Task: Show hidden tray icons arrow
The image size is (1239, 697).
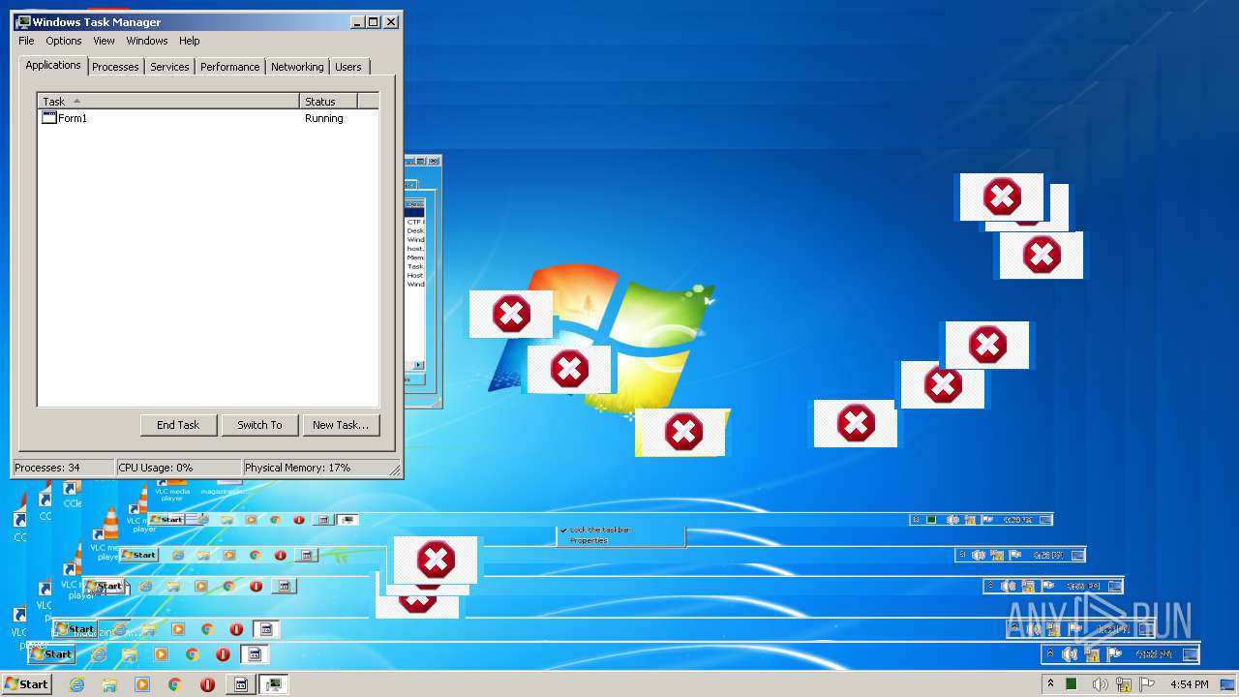Action: click(x=1050, y=684)
